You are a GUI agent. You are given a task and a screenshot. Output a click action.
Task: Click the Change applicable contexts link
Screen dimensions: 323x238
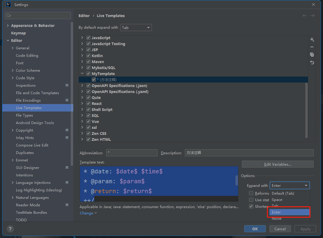click(x=88, y=213)
